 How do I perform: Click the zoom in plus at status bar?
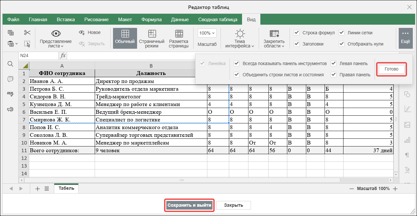(x=395, y=189)
